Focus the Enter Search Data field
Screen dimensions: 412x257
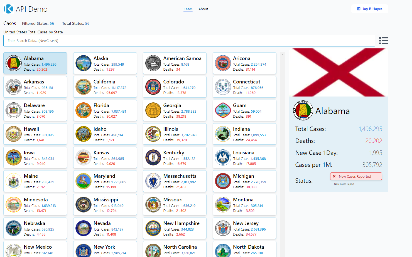click(x=189, y=41)
